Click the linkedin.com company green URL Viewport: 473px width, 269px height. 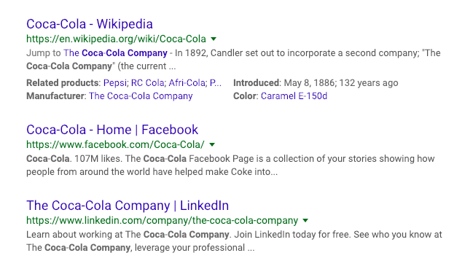[163, 220]
